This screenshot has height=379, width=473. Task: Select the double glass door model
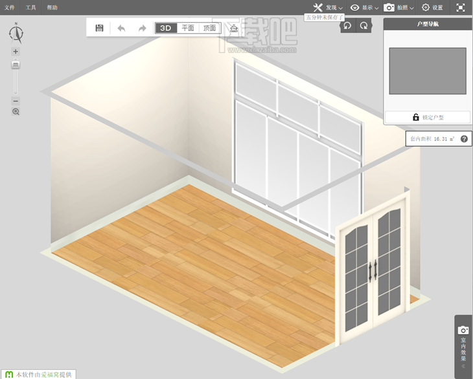click(373, 268)
